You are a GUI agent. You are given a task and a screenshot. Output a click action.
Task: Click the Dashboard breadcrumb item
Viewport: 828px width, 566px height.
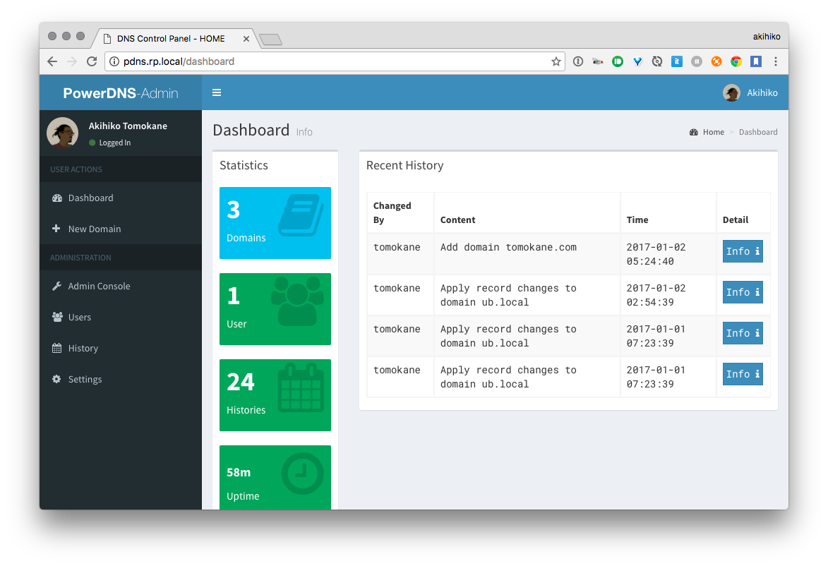[x=758, y=132]
